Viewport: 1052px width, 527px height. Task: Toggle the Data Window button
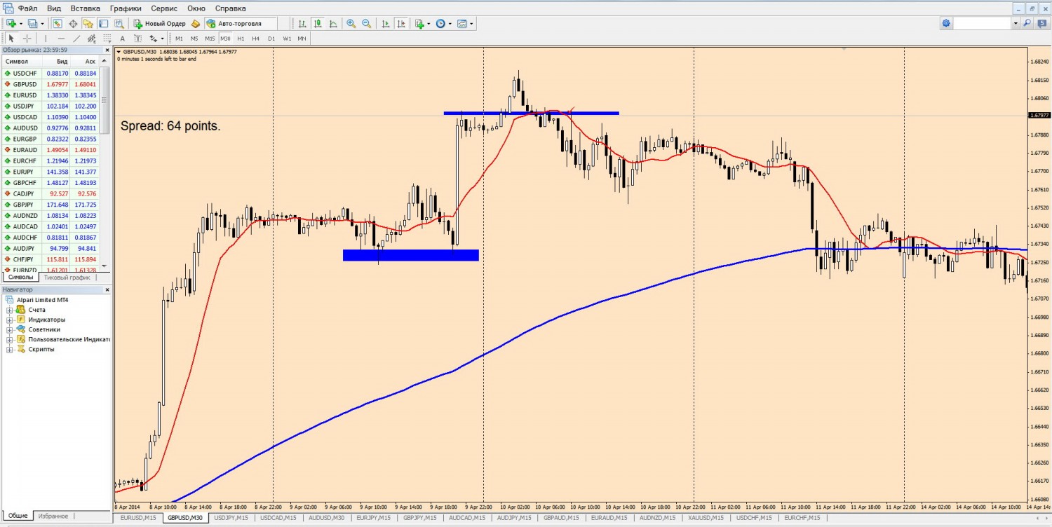click(x=72, y=23)
